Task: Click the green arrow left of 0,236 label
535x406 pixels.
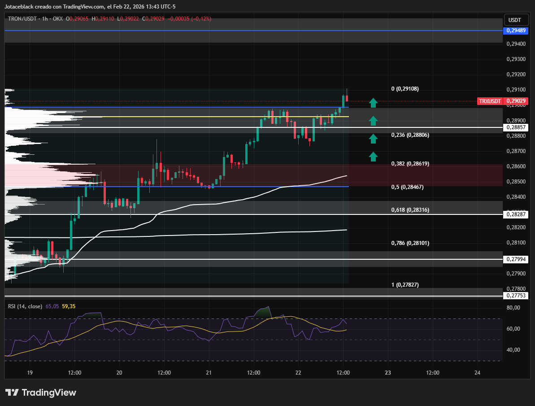Action: click(x=373, y=138)
